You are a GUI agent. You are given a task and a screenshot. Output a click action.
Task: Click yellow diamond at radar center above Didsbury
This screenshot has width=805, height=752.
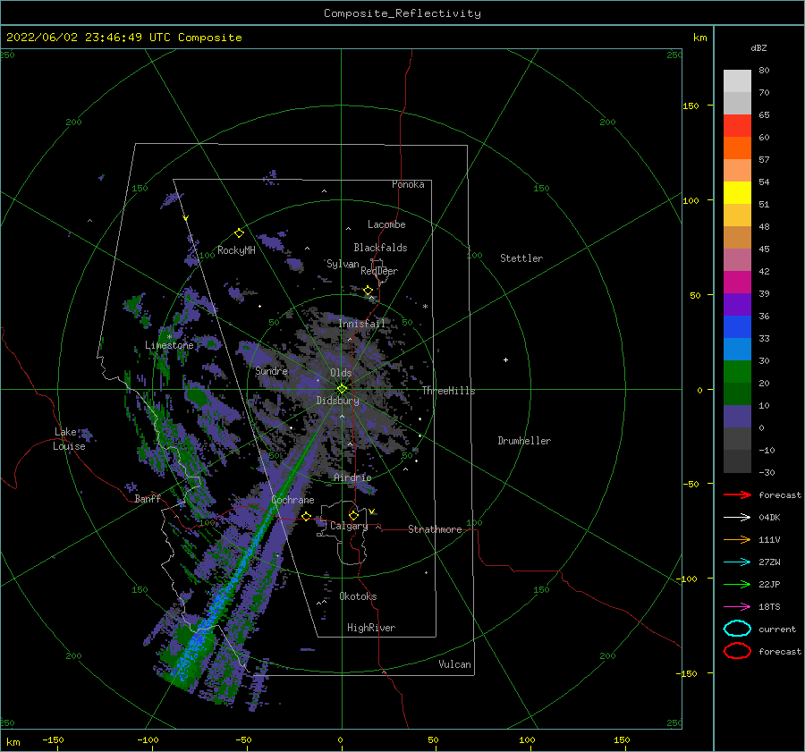coord(342,389)
